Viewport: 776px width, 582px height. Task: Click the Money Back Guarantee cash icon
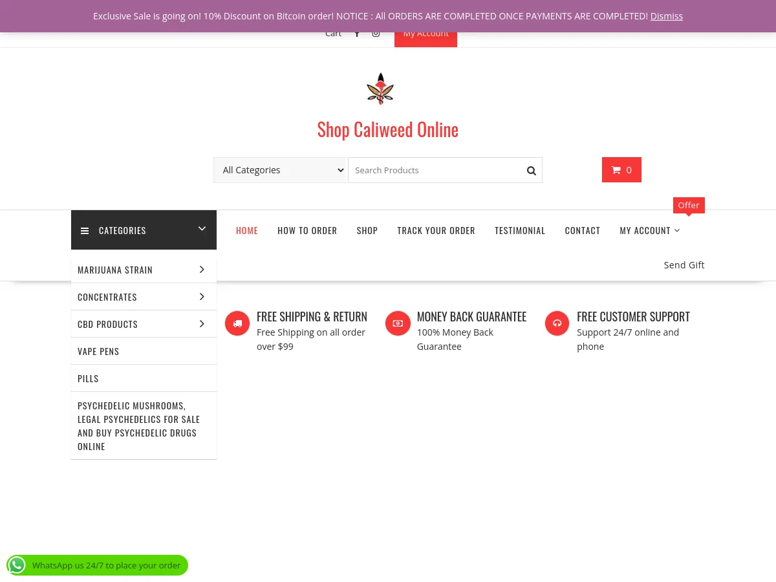tap(398, 323)
